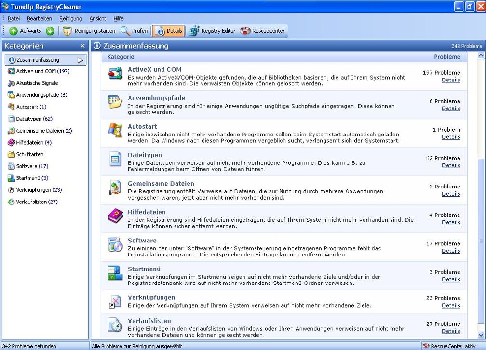Click the Verlaufslisten heading in summary
The image size is (486, 350).
[149, 321]
